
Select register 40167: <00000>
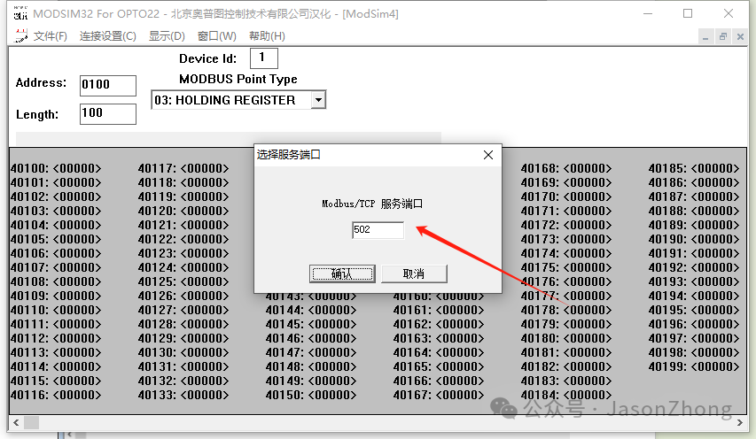pyautogui.click(x=439, y=396)
